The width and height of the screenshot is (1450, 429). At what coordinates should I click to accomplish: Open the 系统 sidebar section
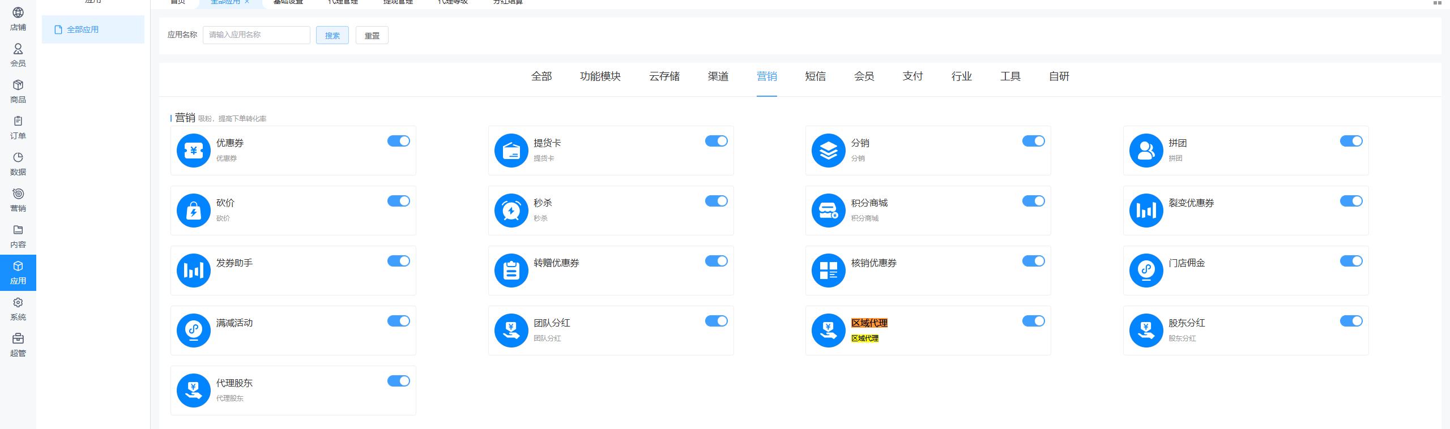tap(18, 309)
